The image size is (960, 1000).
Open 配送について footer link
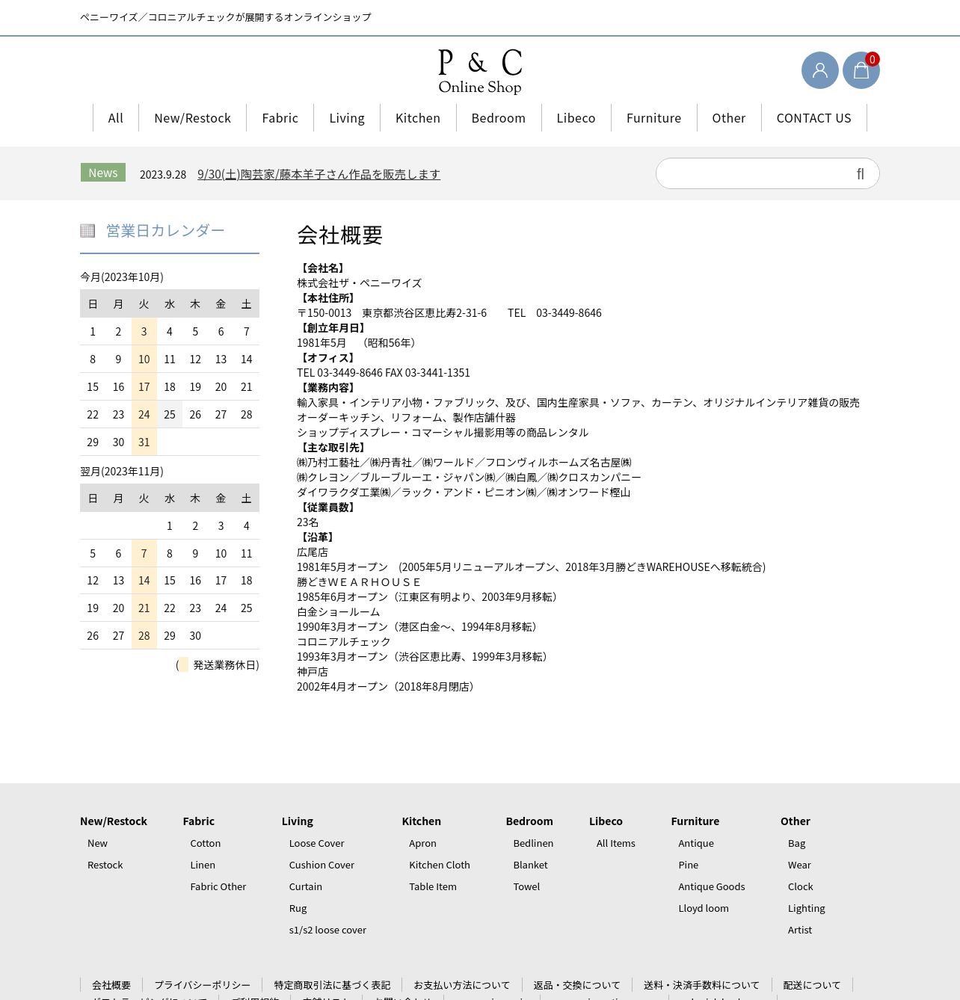811,985
